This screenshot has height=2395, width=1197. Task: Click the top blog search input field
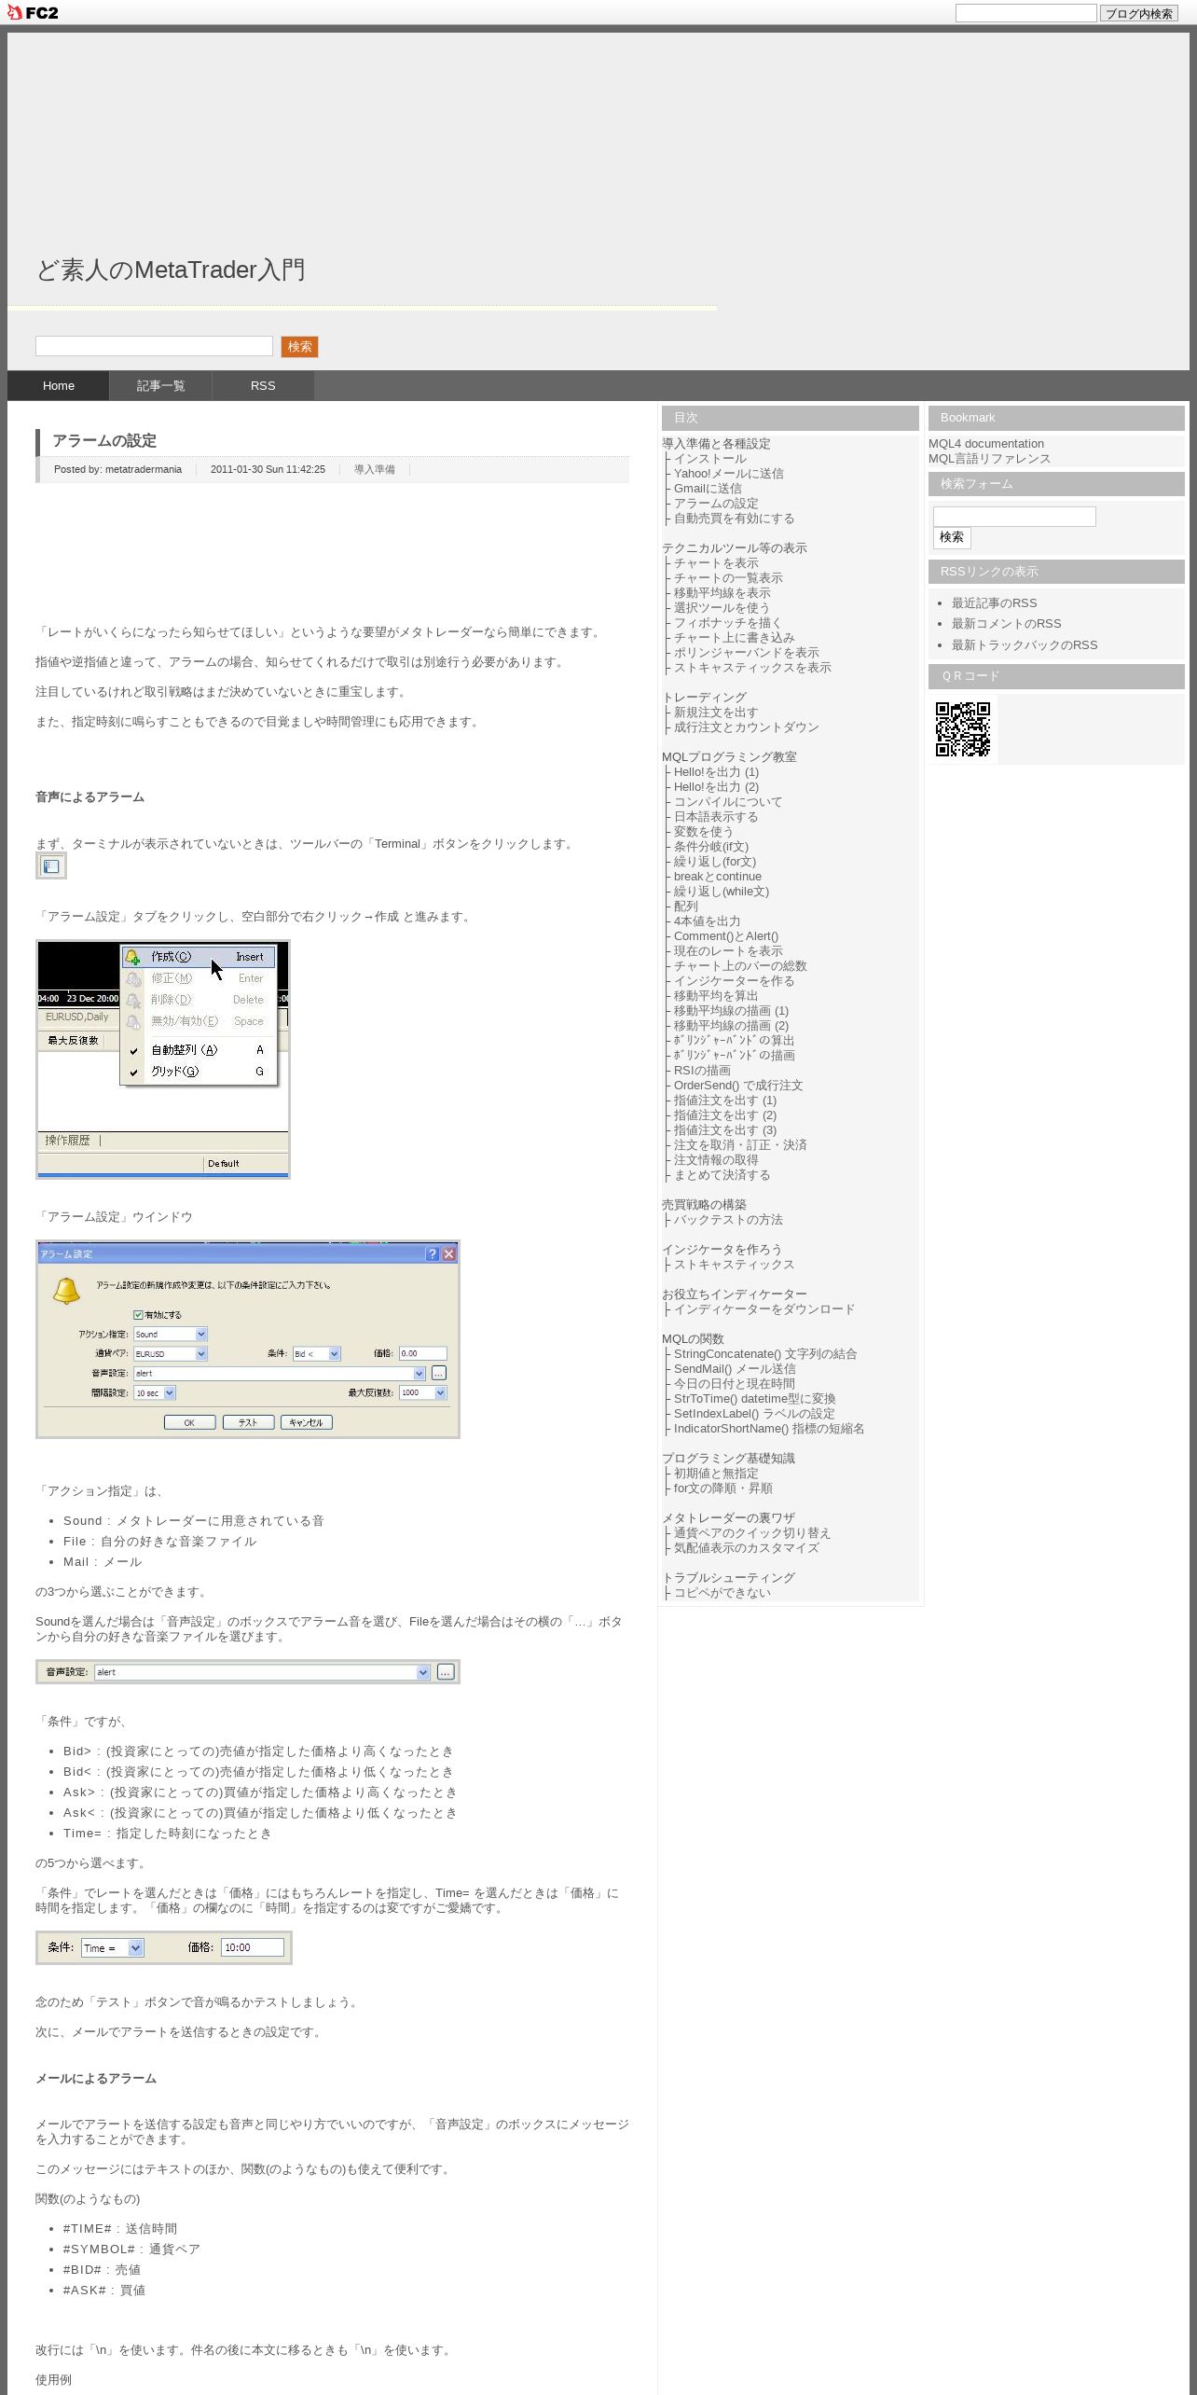1025,13
